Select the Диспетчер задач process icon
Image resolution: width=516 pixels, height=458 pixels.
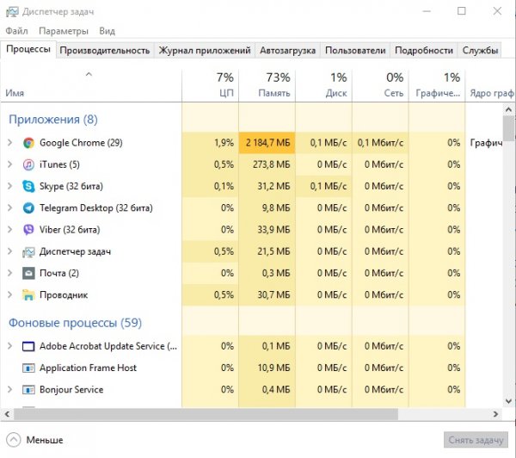click(28, 251)
